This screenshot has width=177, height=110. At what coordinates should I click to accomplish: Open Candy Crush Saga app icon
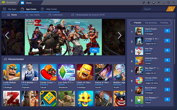tap(48, 72)
